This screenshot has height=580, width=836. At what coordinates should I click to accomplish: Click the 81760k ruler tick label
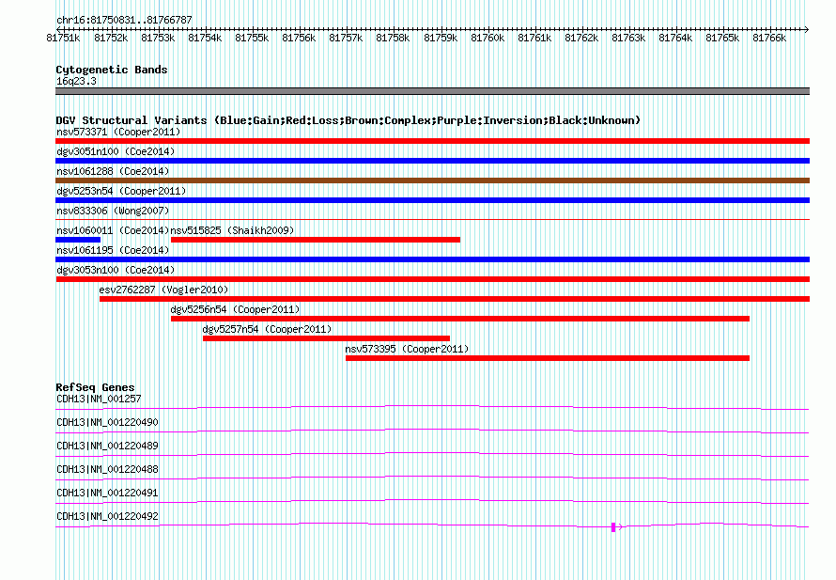(x=488, y=38)
